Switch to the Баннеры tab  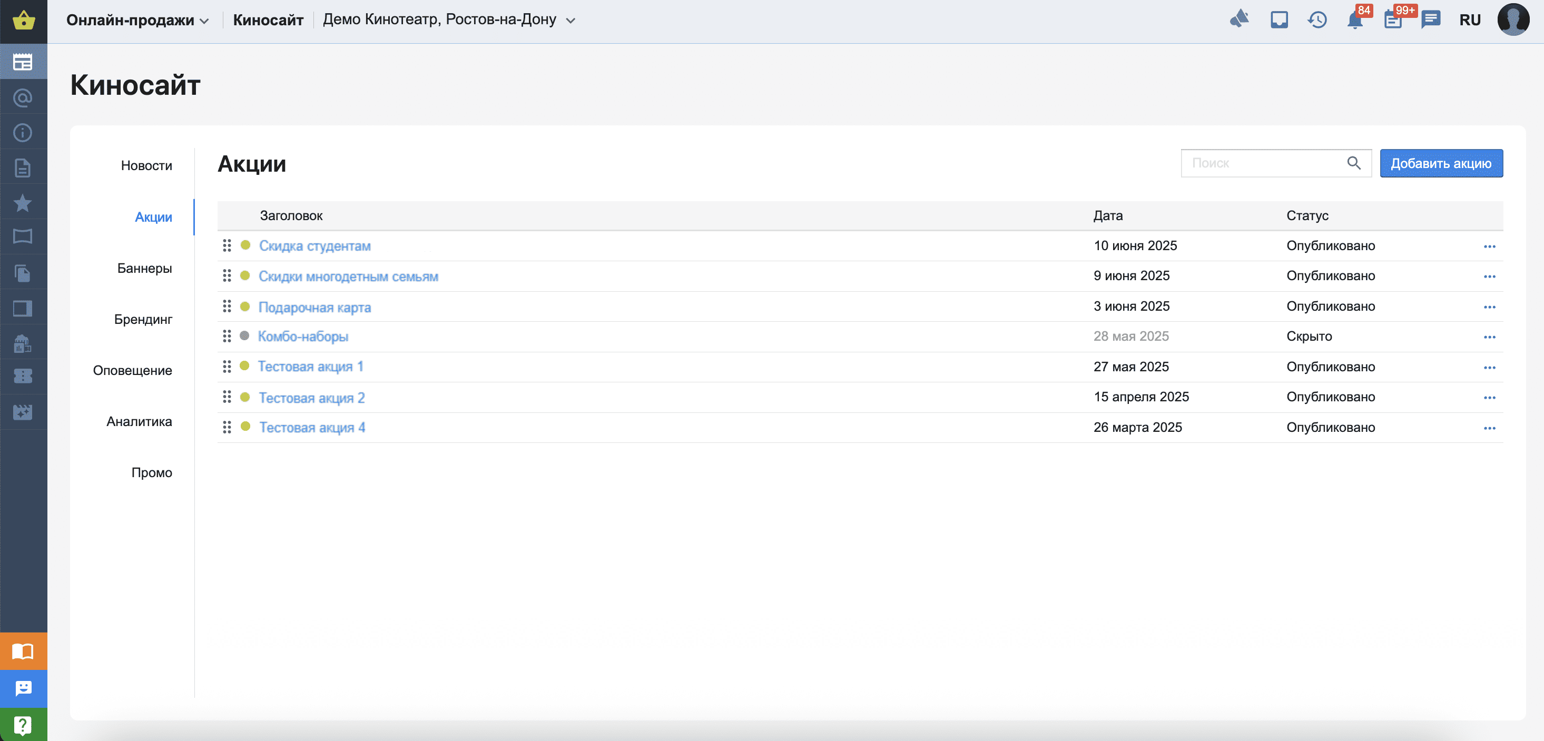(144, 268)
